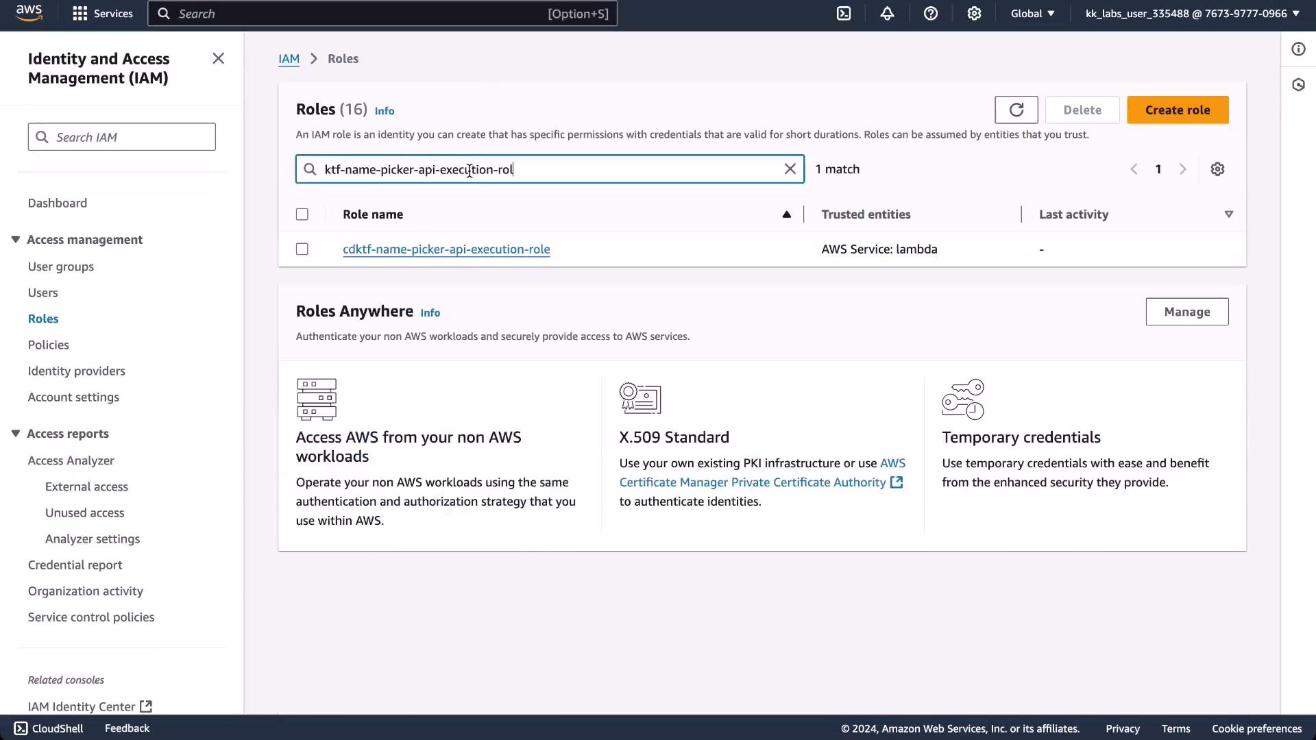
Task: Go to previous page of roles
Action: pyautogui.click(x=1134, y=169)
